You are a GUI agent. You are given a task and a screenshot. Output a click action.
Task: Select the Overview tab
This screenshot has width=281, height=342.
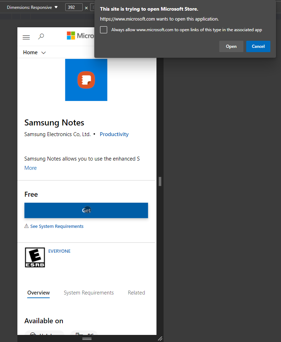click(39, 293)
